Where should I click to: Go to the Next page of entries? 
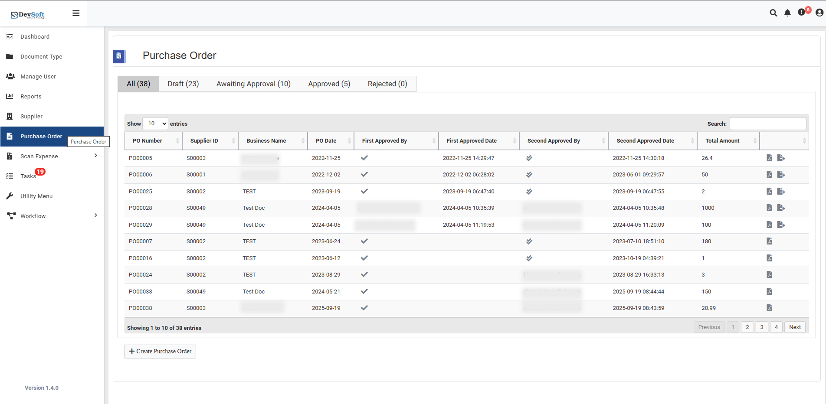(794, 327)
